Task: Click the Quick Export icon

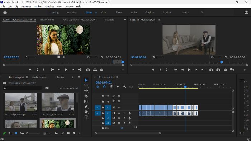Action: (x=246, y=12)
